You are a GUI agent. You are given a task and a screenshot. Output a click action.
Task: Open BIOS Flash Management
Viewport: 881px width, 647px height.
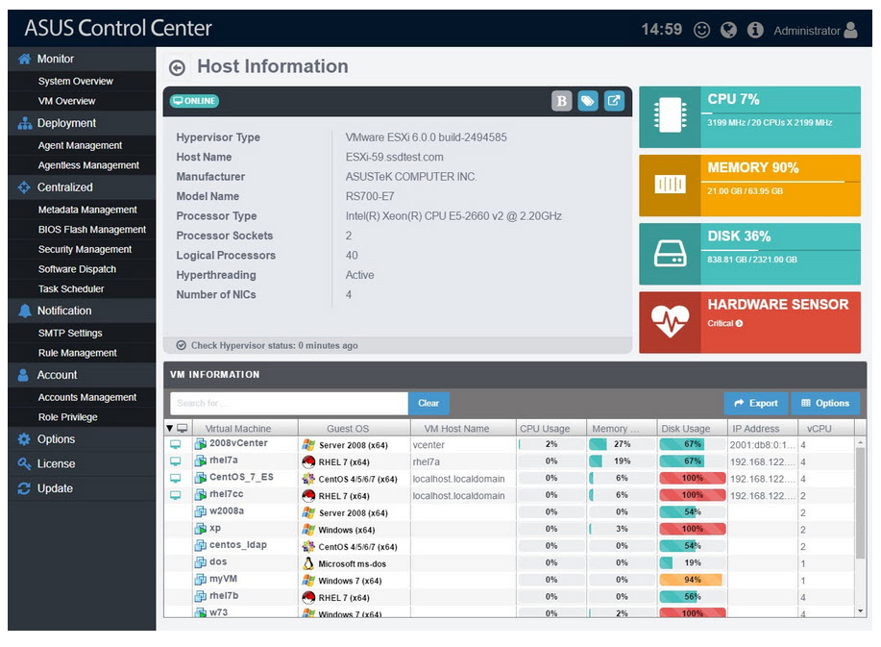(91, 230)
